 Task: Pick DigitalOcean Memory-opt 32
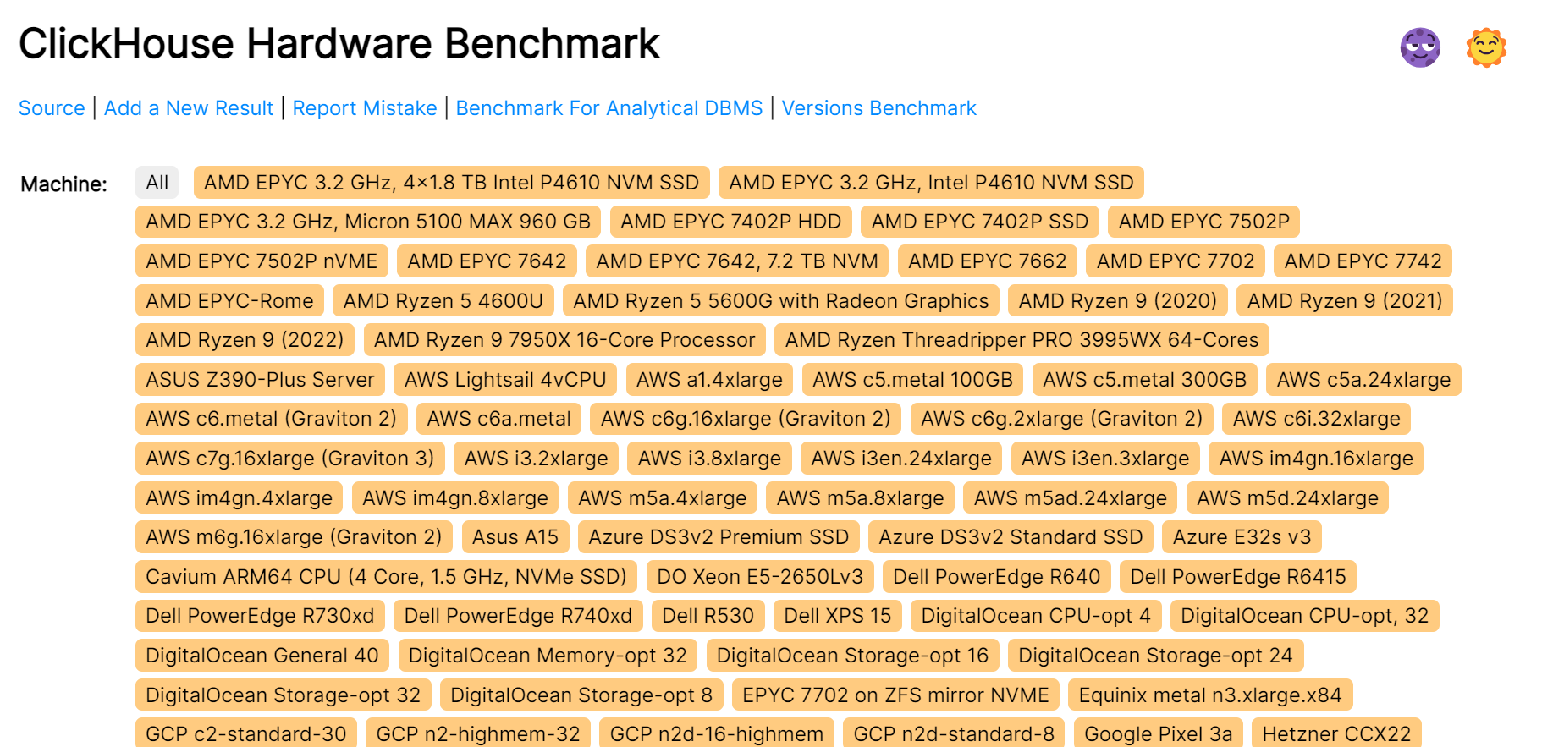coord(548,656)
